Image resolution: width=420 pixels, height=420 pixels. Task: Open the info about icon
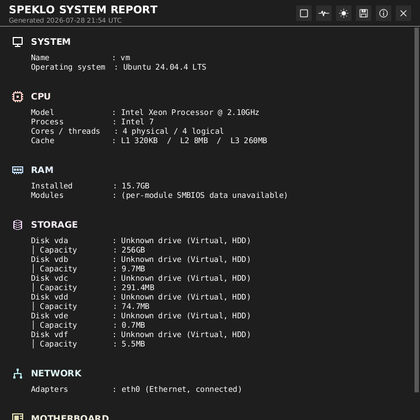pyautogui.click(x=384, y=13)
